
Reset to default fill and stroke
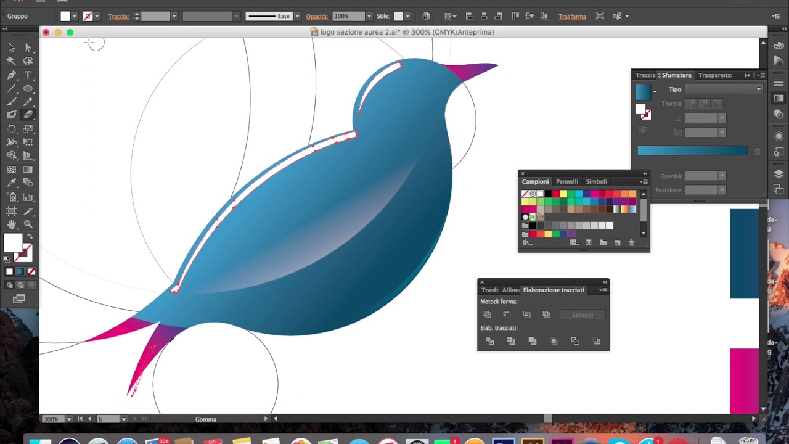click(x=7, y=259)
